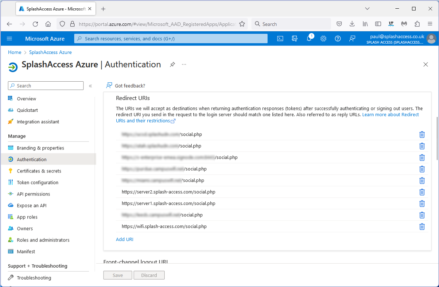Reload the page in Firefox
This screenshot has width=439, height=287.
pos(35,24)
